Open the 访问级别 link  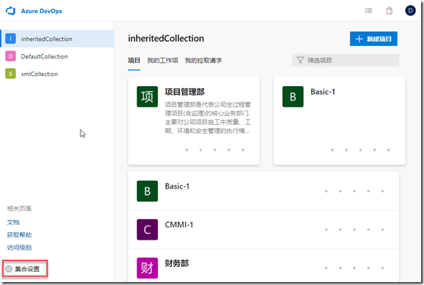pyautogui.click(x=19, y=248)
